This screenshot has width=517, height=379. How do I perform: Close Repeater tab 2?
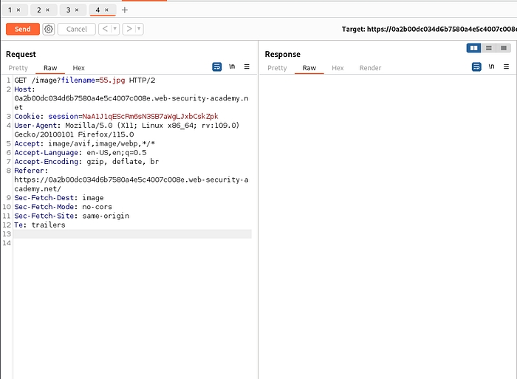click(x=48, y=10)
